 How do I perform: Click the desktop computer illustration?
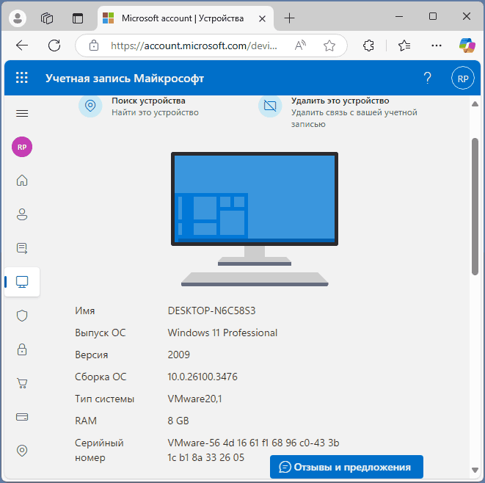[x=255, y=219]
